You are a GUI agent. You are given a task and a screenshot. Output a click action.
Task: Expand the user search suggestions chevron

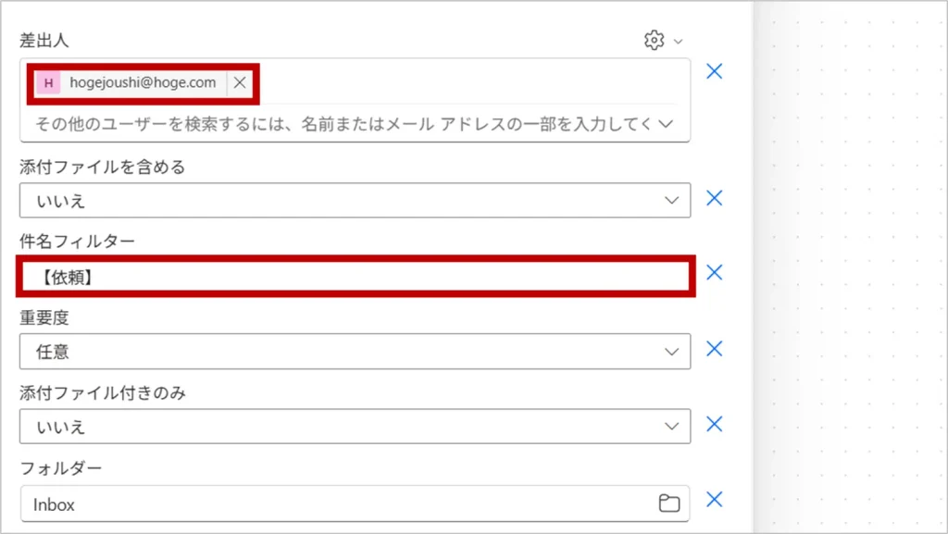666,124
